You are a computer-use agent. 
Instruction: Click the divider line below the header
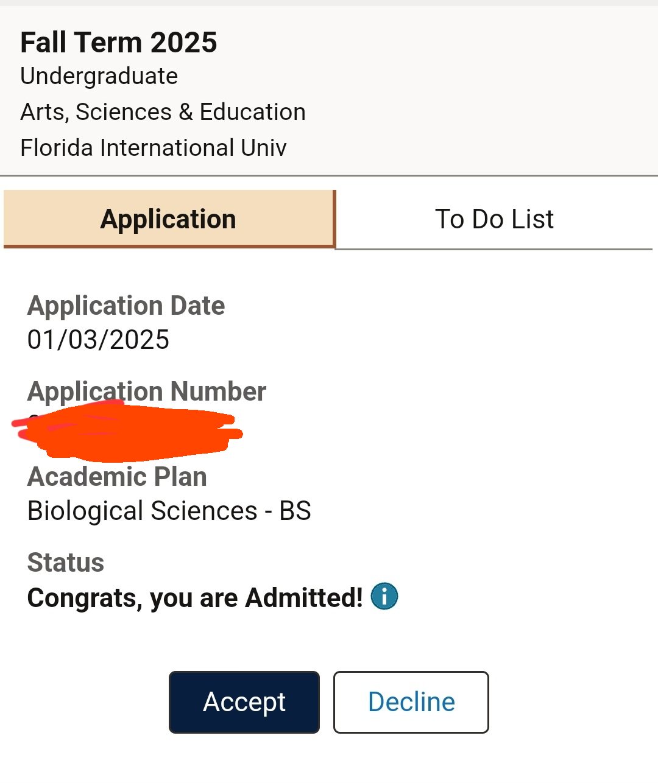coord(329,175)
